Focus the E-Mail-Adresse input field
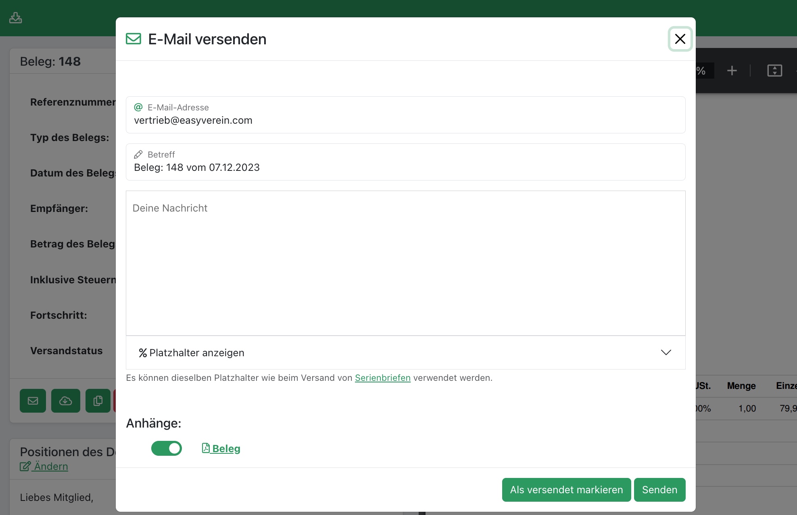797x515 pixels. tap(405, 120)
